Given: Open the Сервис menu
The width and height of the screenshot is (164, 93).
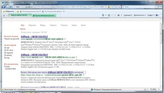Looking at the screenshot, I should coord(151,15).
